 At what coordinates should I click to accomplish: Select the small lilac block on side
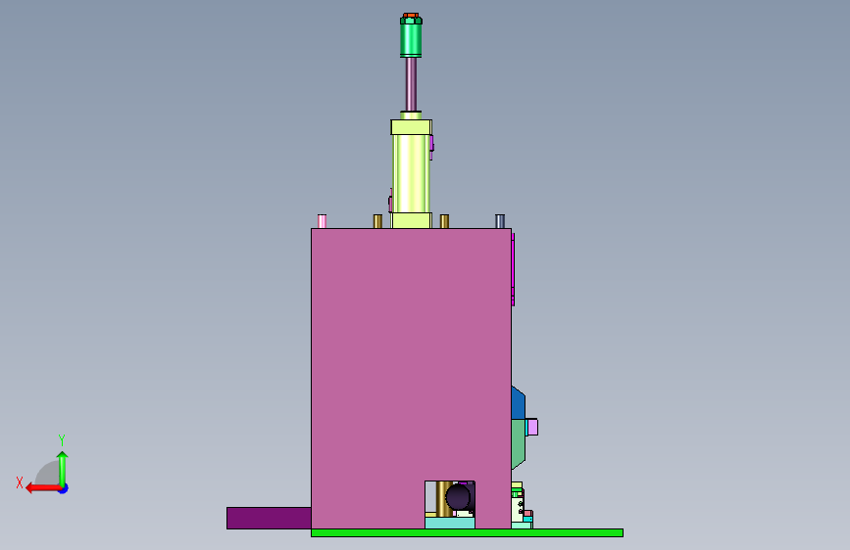pos(532,427)
